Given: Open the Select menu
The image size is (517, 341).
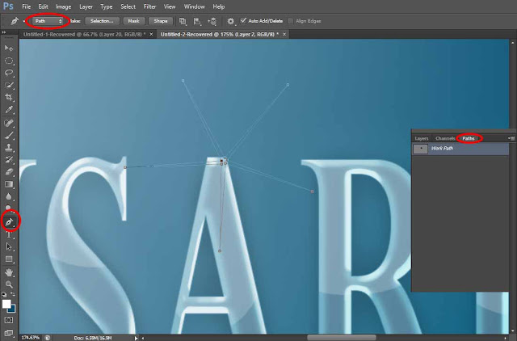Looking at the screenshot, I should (128, 6).
